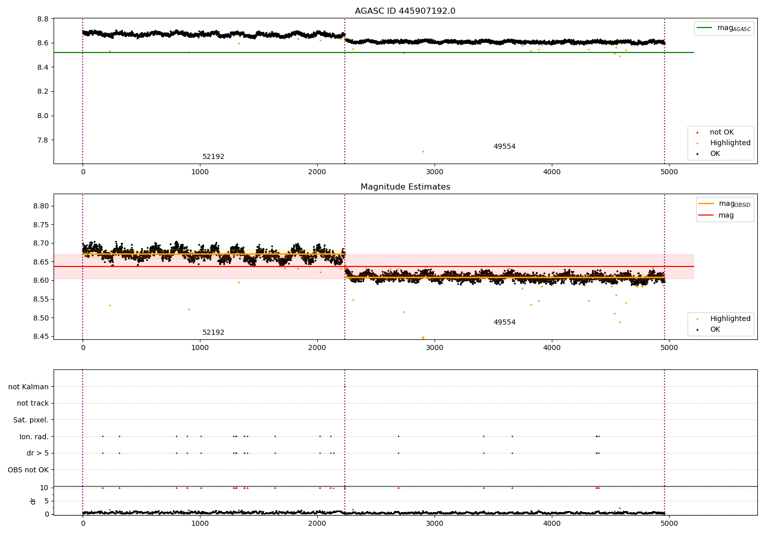This screenshot has height=535, width=765.
Task: Click orange Highlighted dot marker in AGASC ID legend
Action: click(697, 144)
